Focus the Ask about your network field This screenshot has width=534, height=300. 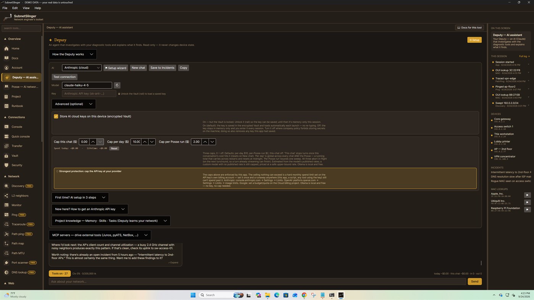pos(257,282)
